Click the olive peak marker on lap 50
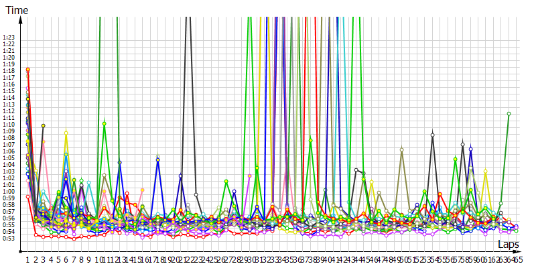Screen dimensions: 536x268 (401, 149)
